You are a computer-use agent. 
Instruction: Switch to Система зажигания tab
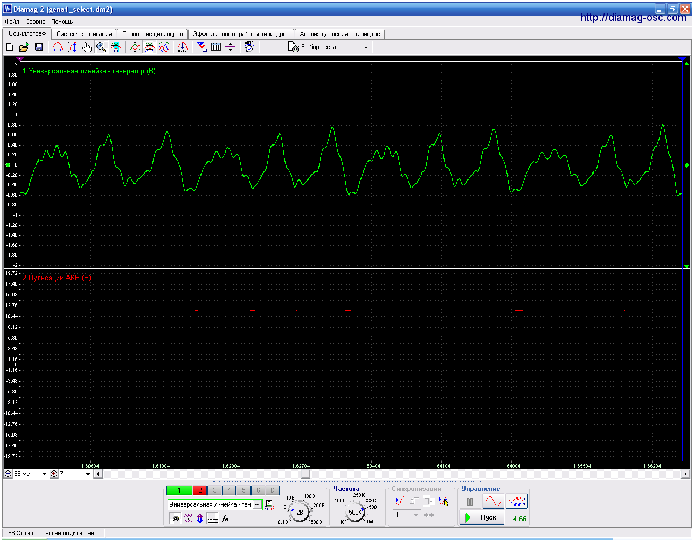pos(84,34)
